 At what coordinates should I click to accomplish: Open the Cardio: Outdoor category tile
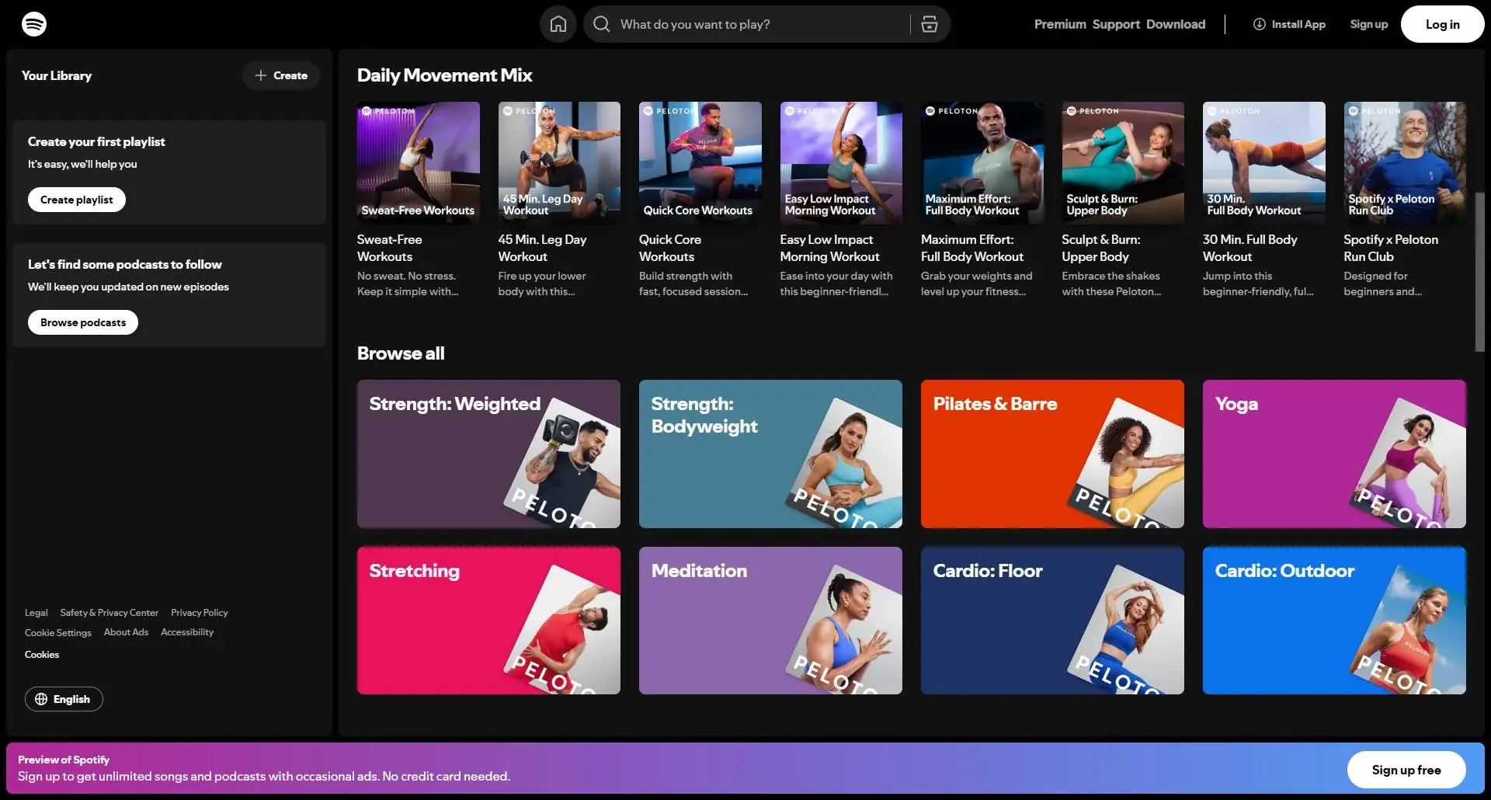click(x=1334, y=621)
